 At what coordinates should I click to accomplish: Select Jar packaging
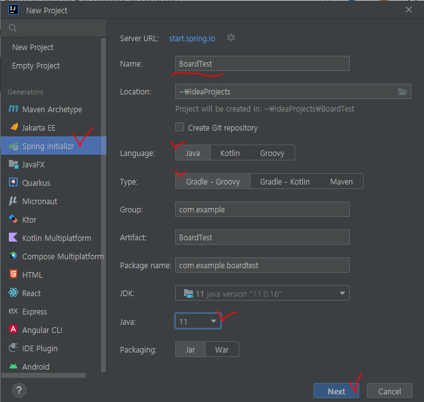coord(190,349)
